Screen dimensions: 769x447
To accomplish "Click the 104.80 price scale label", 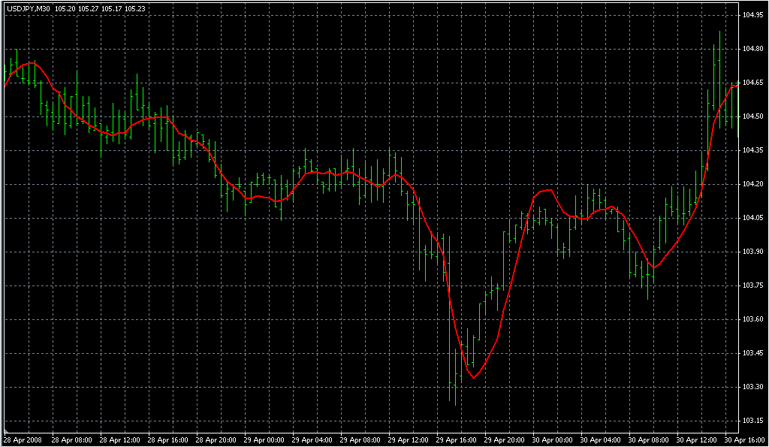I will click(x=752, y=49).
